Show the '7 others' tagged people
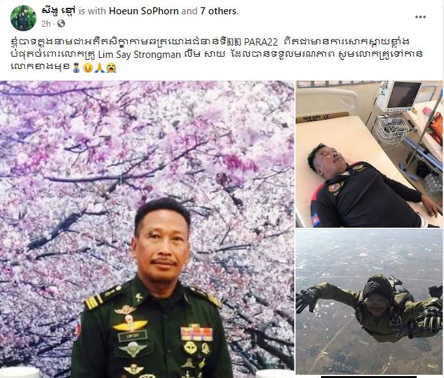This screenshot has width=444, height=378. (x=219, y=11)
